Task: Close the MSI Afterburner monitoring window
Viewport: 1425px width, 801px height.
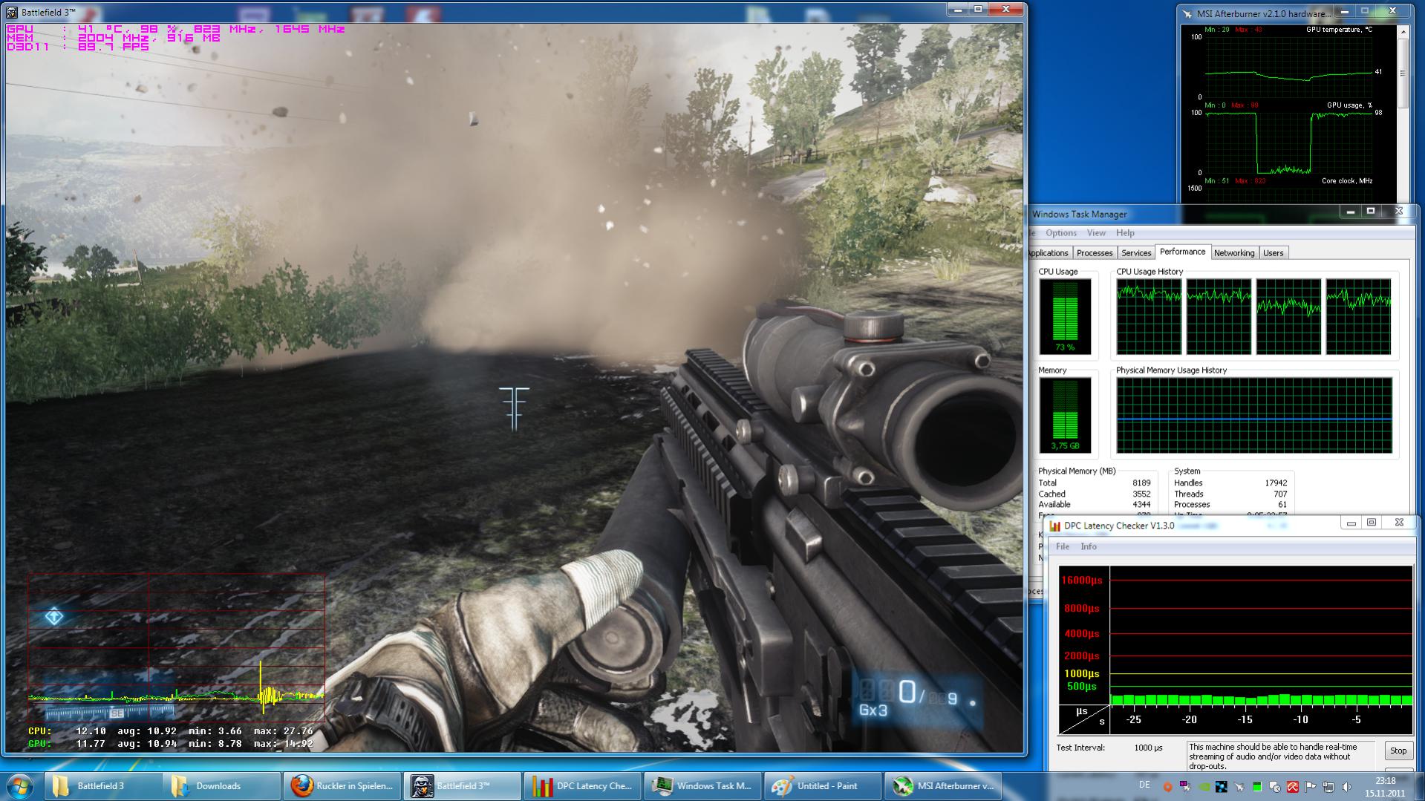Action: tap(1392, 12)
